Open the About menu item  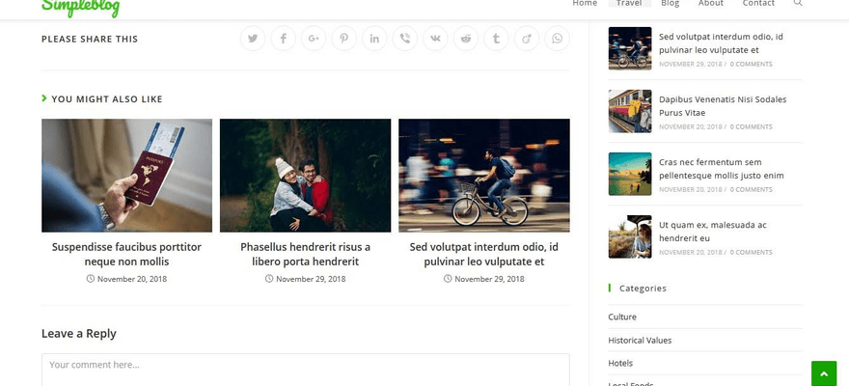point(711,3)
